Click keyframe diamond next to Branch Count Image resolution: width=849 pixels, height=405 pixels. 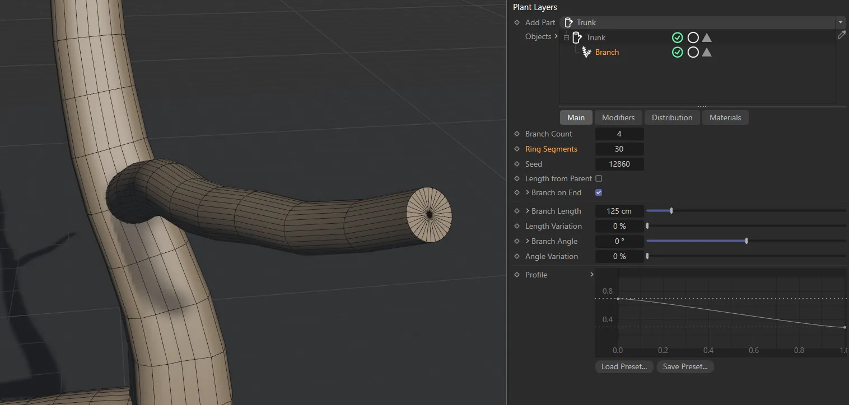point(517,134)
